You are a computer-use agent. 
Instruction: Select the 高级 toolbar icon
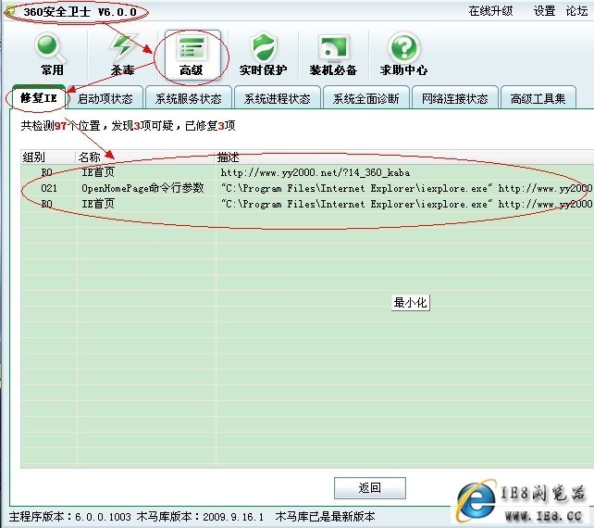(x=192, y=55)
